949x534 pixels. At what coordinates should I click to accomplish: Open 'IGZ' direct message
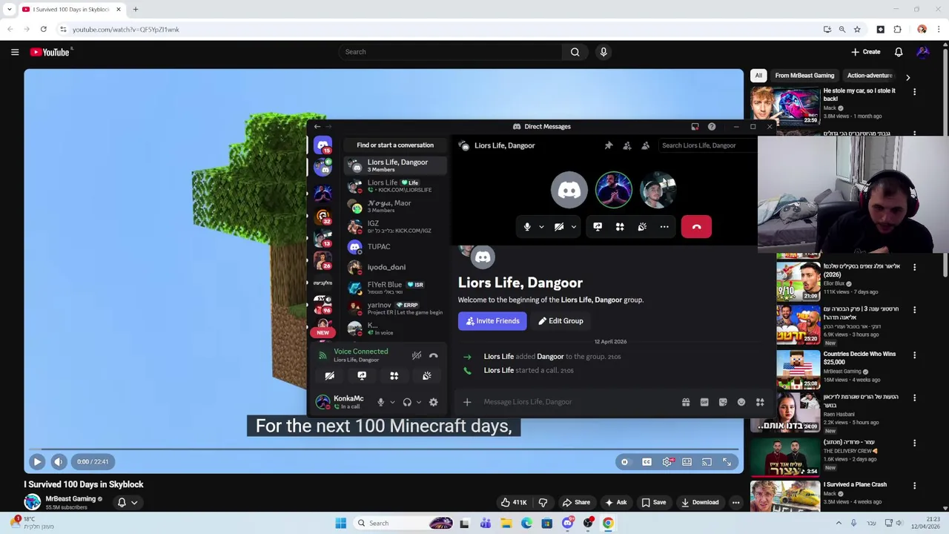coord(397,226)
